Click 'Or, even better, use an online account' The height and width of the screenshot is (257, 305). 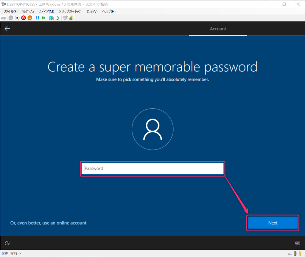(x=48, y=223)
